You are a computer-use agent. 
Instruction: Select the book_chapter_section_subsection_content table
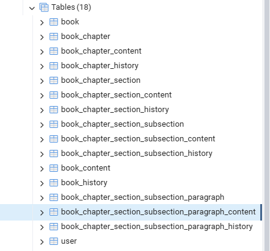click(x=138, y=139)
